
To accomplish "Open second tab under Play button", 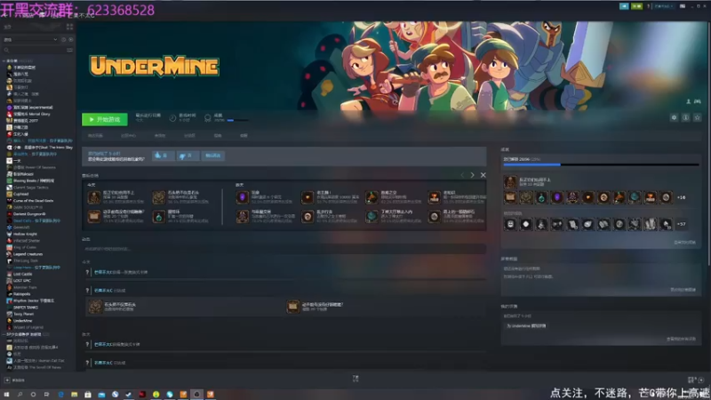I will click(128, 136).
